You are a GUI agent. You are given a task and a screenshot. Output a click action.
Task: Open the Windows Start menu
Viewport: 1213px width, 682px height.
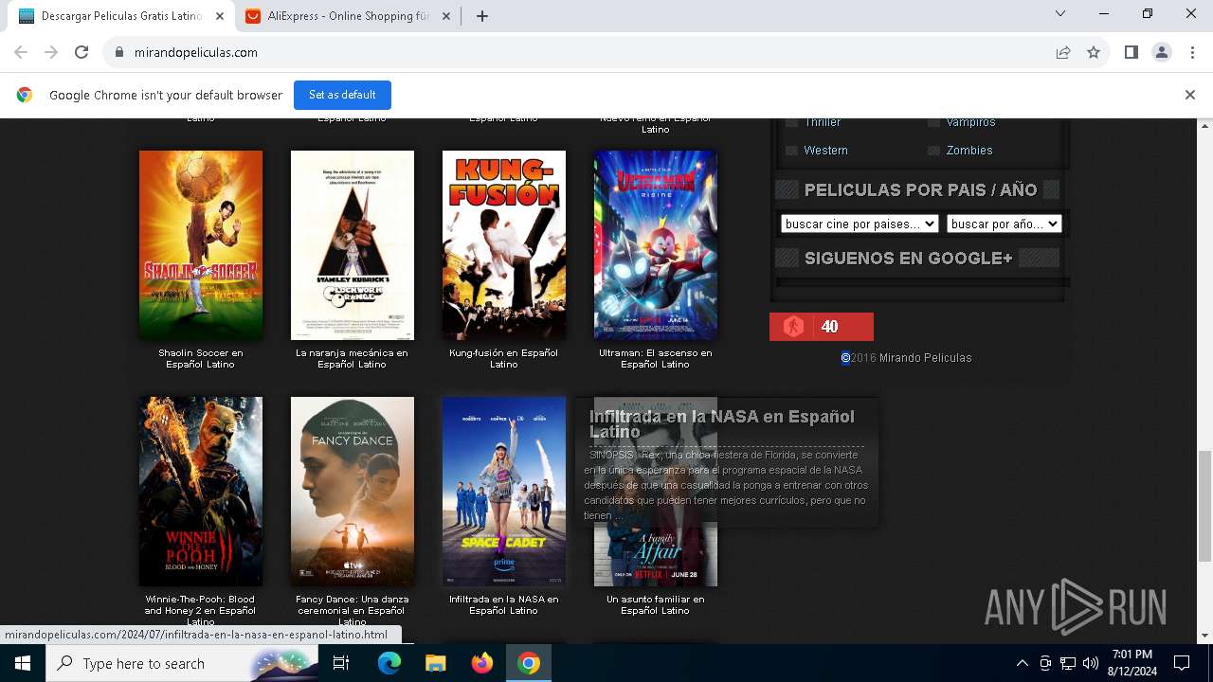pos(23,663)
